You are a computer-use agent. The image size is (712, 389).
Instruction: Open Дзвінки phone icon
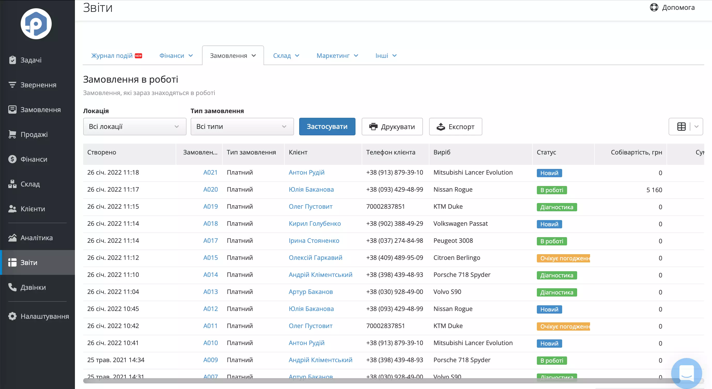(12, 287)
